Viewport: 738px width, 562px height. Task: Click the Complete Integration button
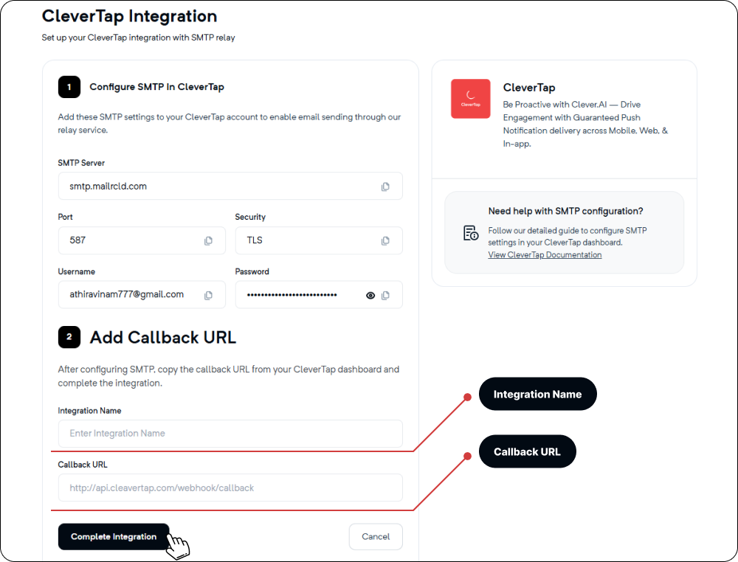pos(114,537)
